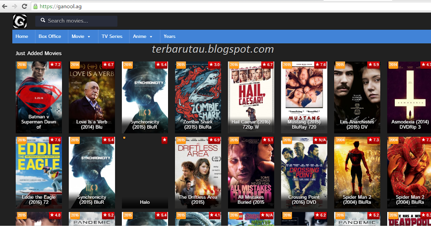Click the 5.9 rating badge on Les Anarchistes
The image size is (431, 226).
tap(373, 65)
